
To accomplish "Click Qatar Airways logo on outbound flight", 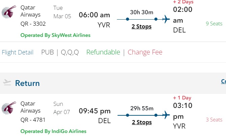I will [8, 13].
